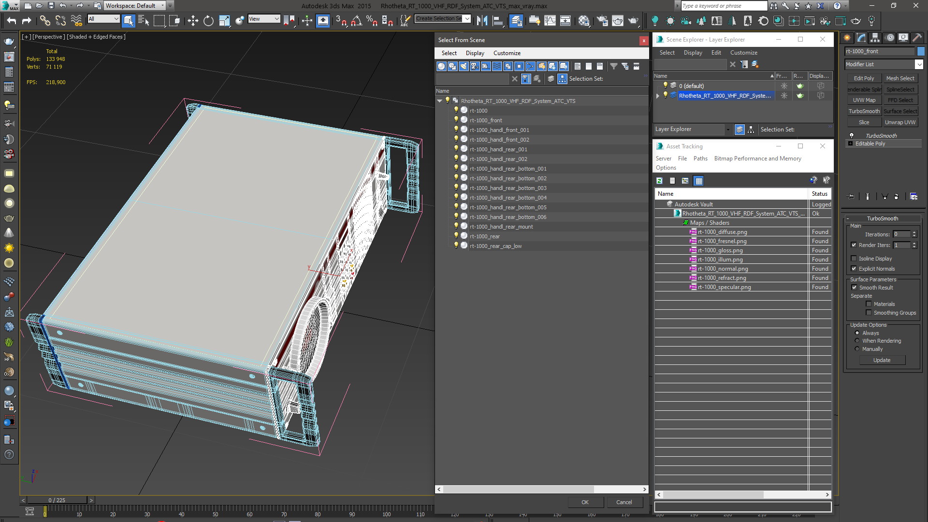Uncheck the Explicit Normals option
The height and width of the screenshot is (522, 928).
click(x=854, y=269)
